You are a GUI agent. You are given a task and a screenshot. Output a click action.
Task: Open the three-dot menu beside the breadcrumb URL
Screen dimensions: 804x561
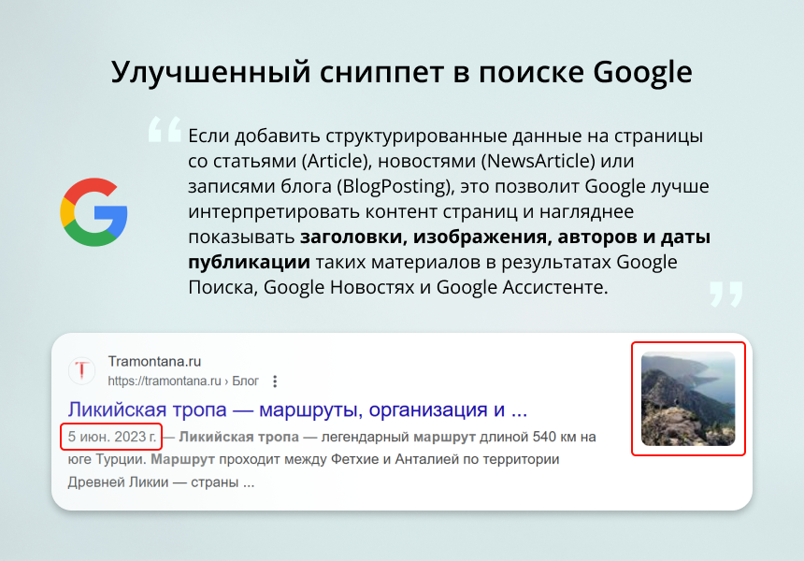[x=274, y=381]
